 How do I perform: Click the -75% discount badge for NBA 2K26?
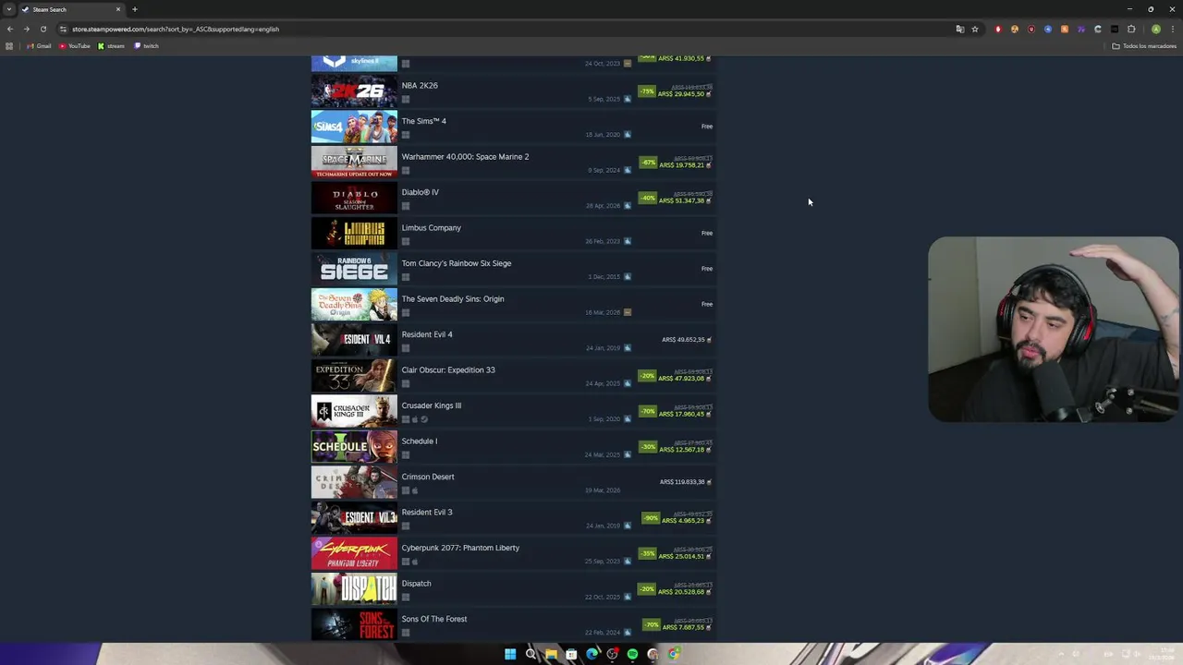click(647, 91)
